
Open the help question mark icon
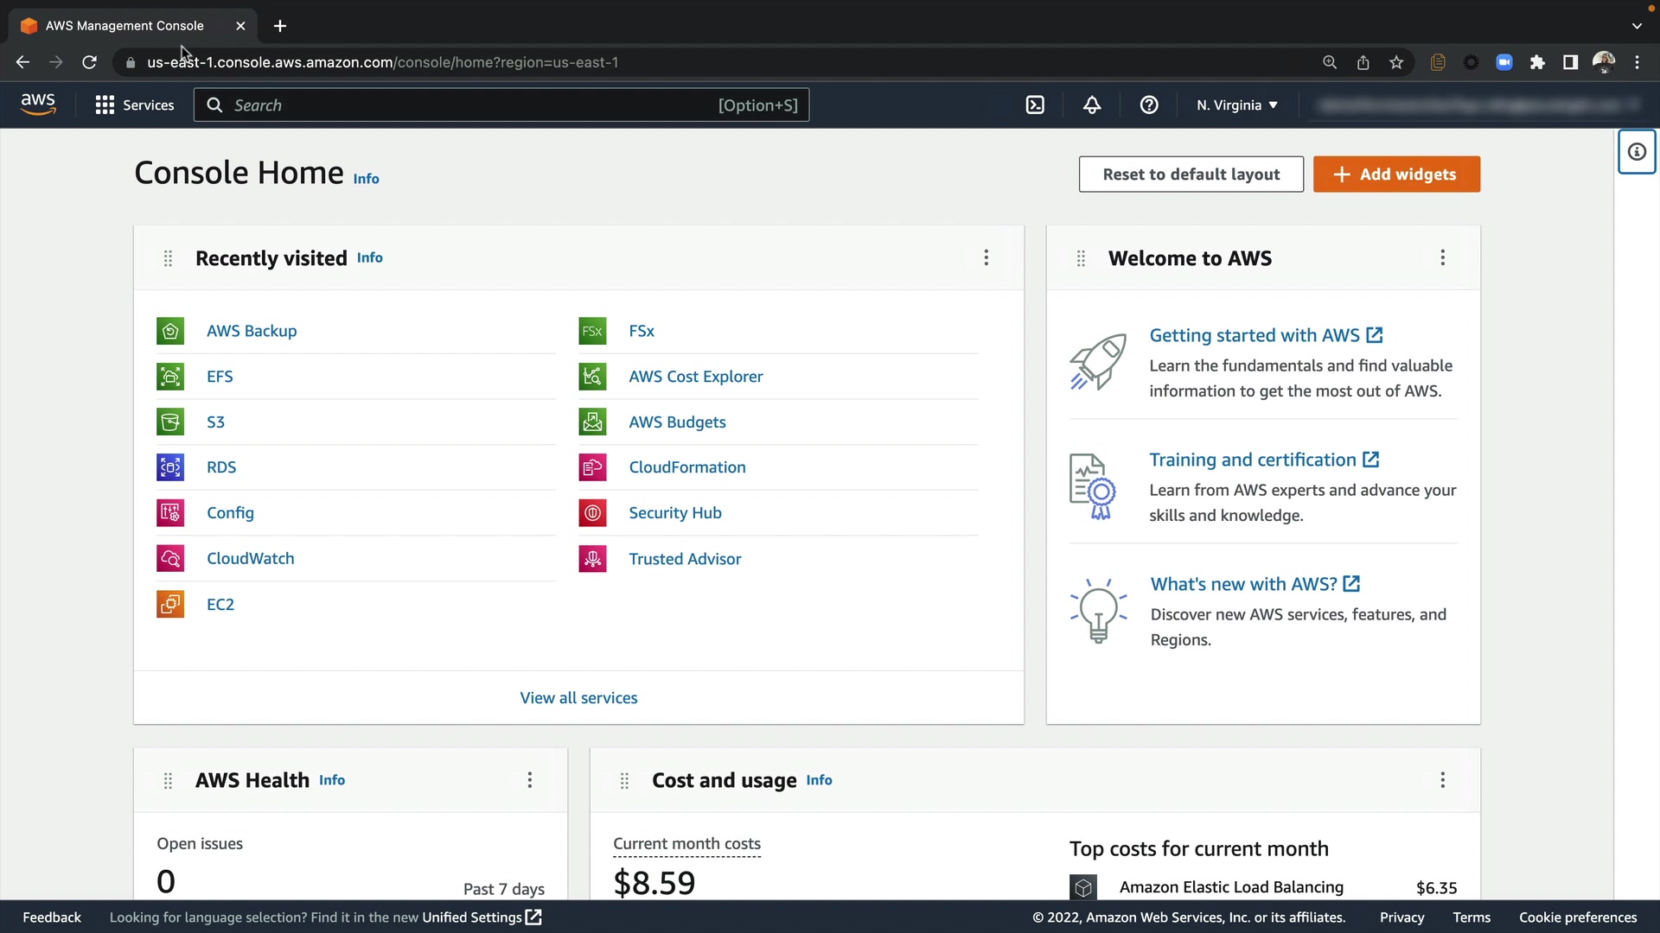pos(1149,105)
